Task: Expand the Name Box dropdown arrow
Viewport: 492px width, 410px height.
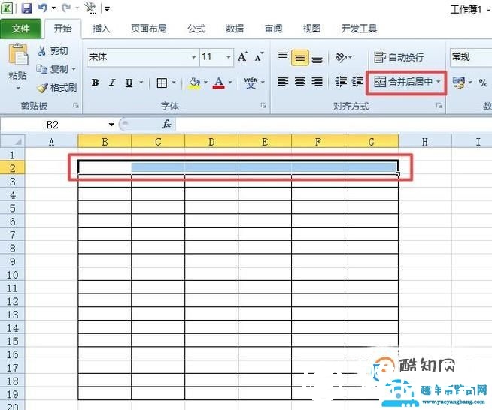Action: 111,125
